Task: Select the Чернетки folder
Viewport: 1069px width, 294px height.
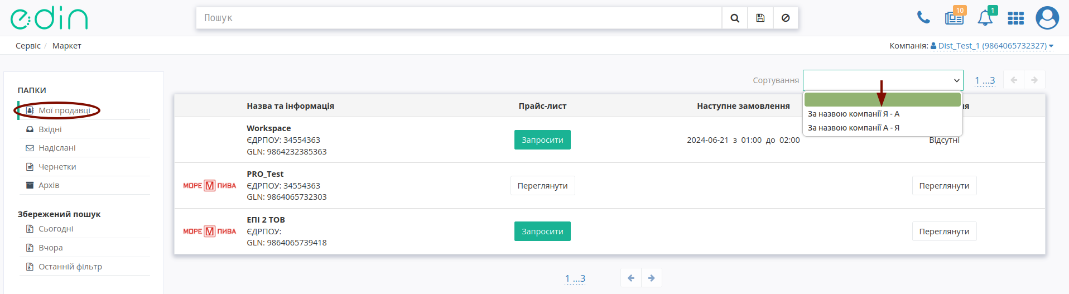Action: 57,167
